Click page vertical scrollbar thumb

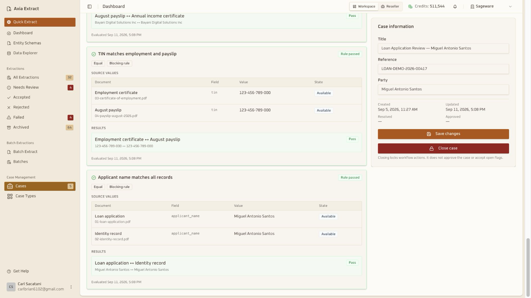[528, 267]
